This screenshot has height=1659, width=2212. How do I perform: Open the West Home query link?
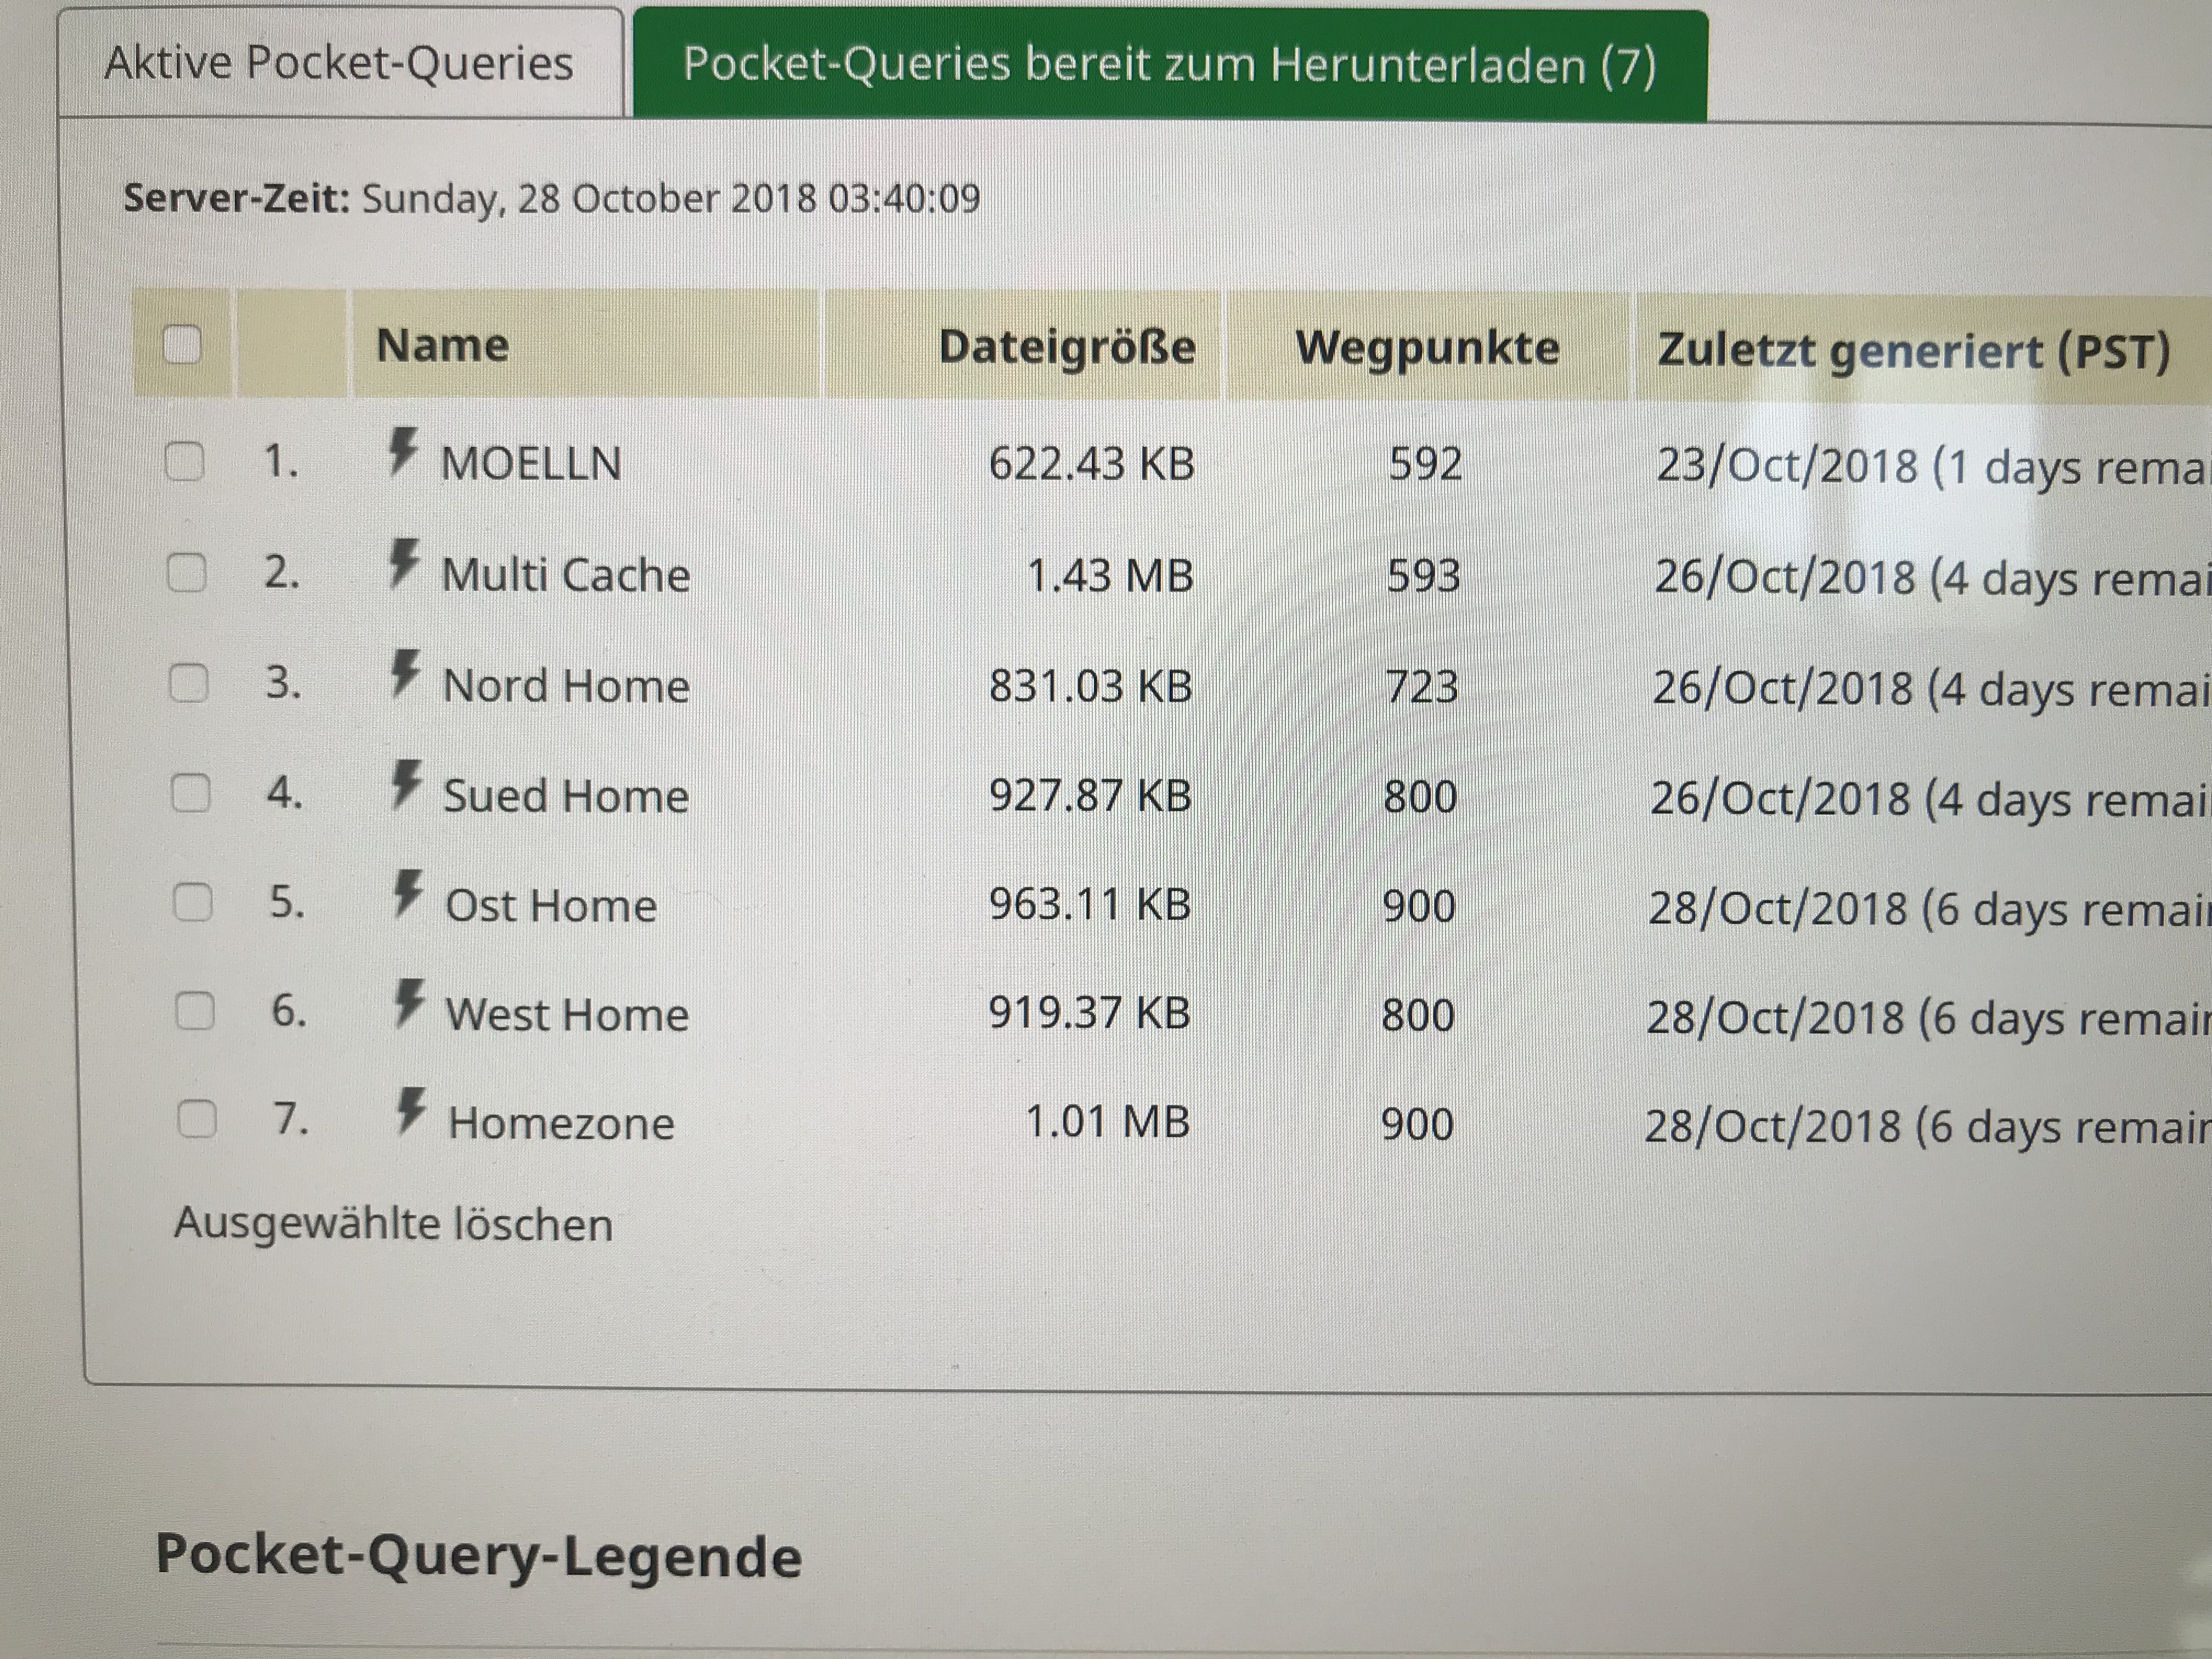tap(567, 1015)
